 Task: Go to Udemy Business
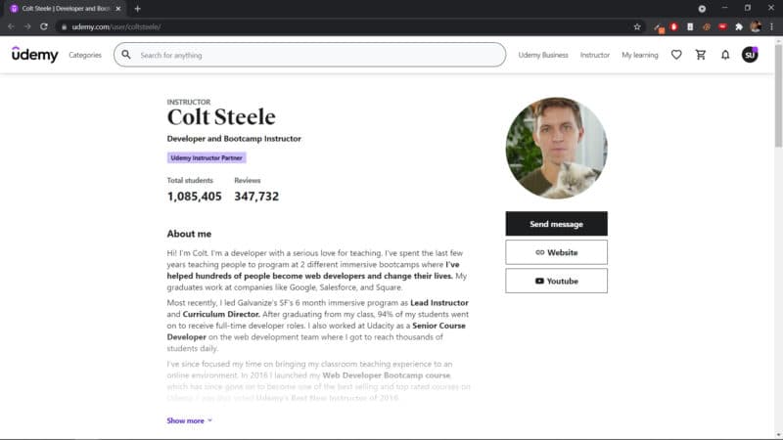(543, 55)
